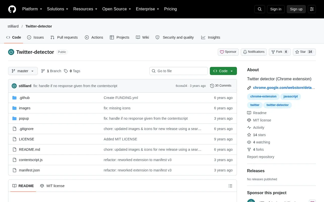This screenshot has height=202, width=324.
Task: Star the Twitter-detector repository
Action: 304,52
